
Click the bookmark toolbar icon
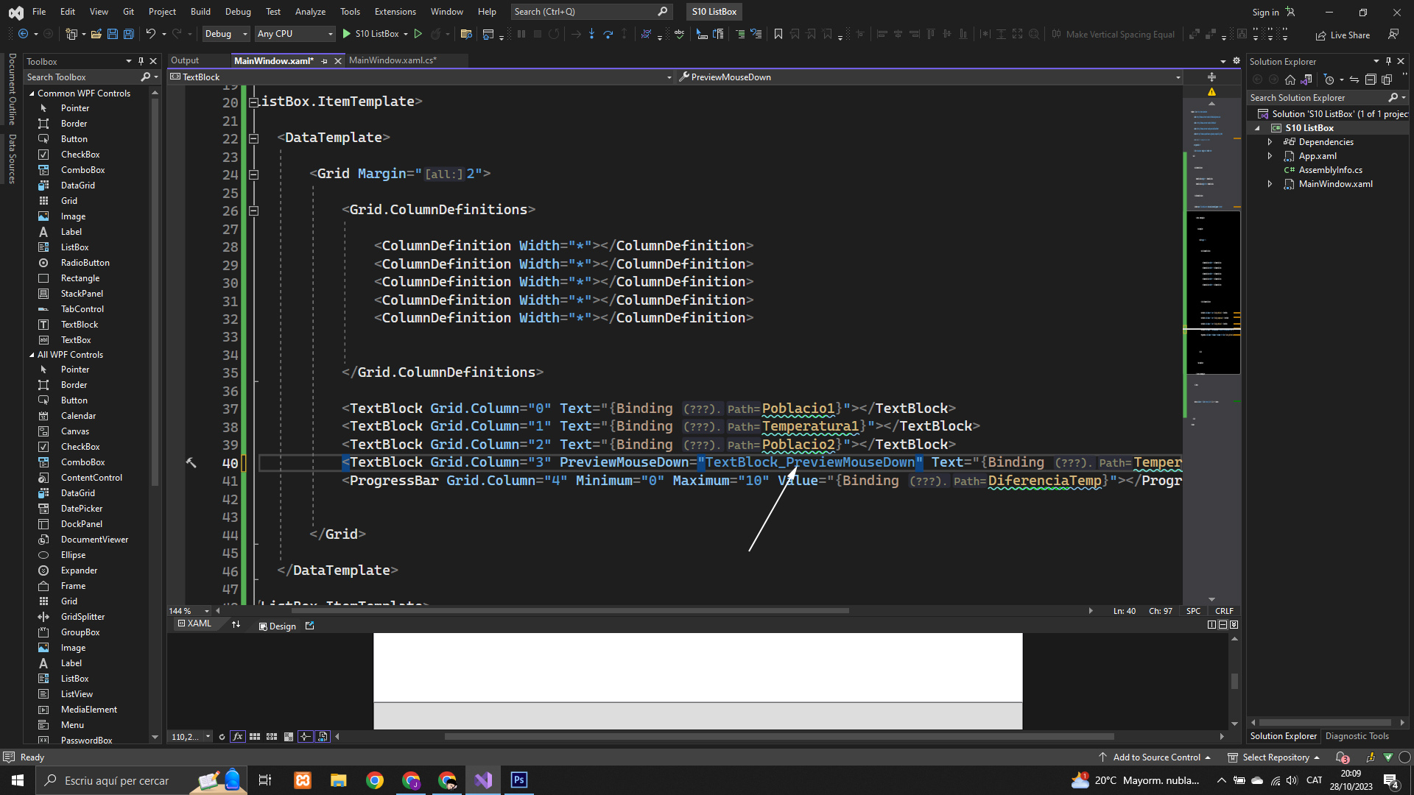click(x=778, y=34)
